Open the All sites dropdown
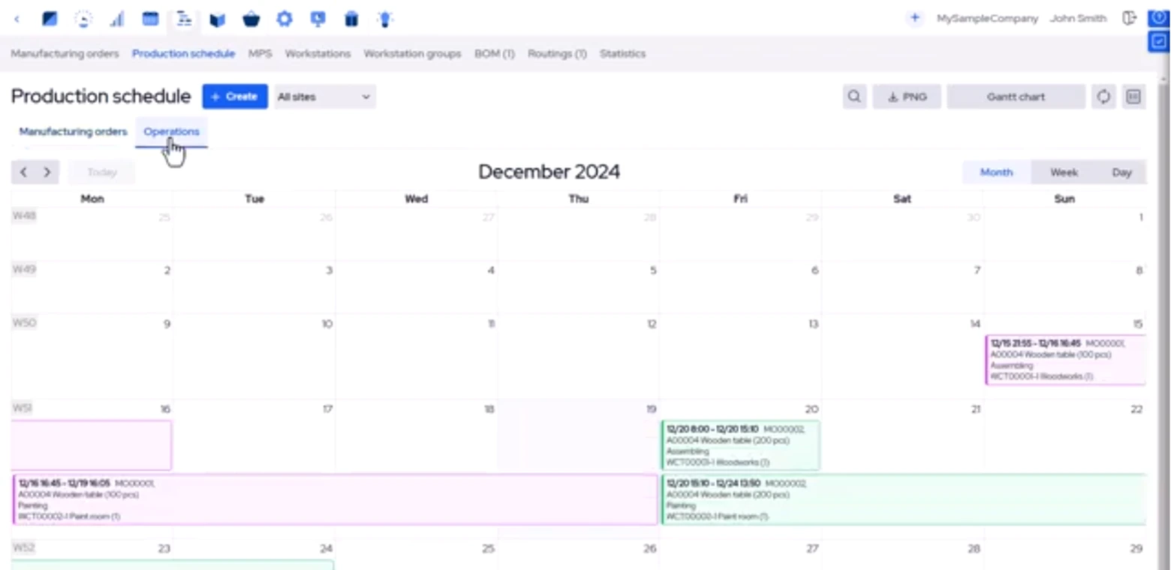This screenshot has width=1171, height=570. click(324, 97)
